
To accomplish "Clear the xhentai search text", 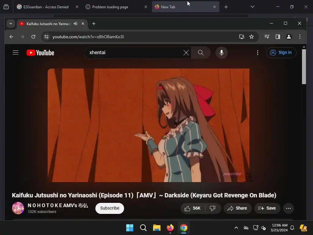I will 186,53.
